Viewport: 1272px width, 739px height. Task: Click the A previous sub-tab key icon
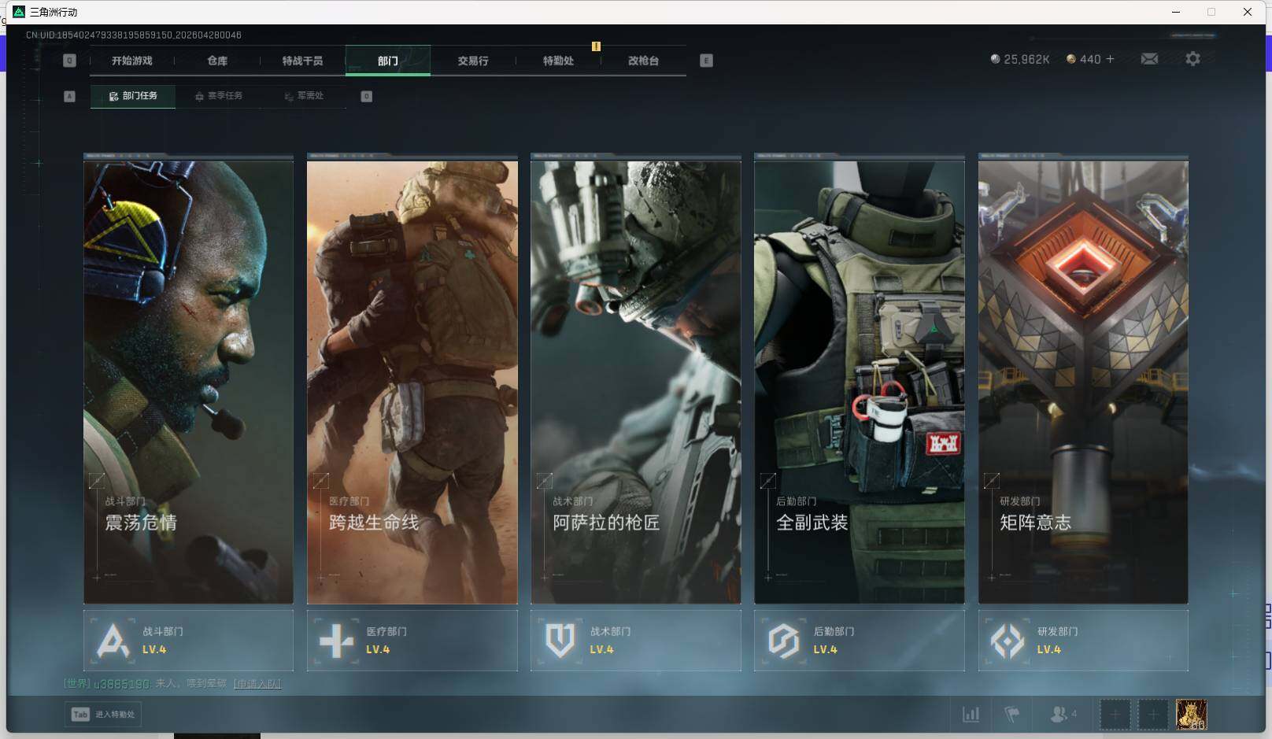coord(69,96)
